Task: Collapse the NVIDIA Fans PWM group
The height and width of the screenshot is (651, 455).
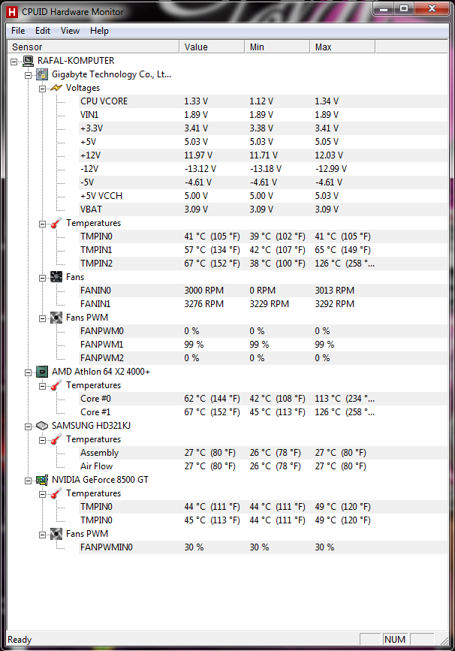Action: click(42, 535)
